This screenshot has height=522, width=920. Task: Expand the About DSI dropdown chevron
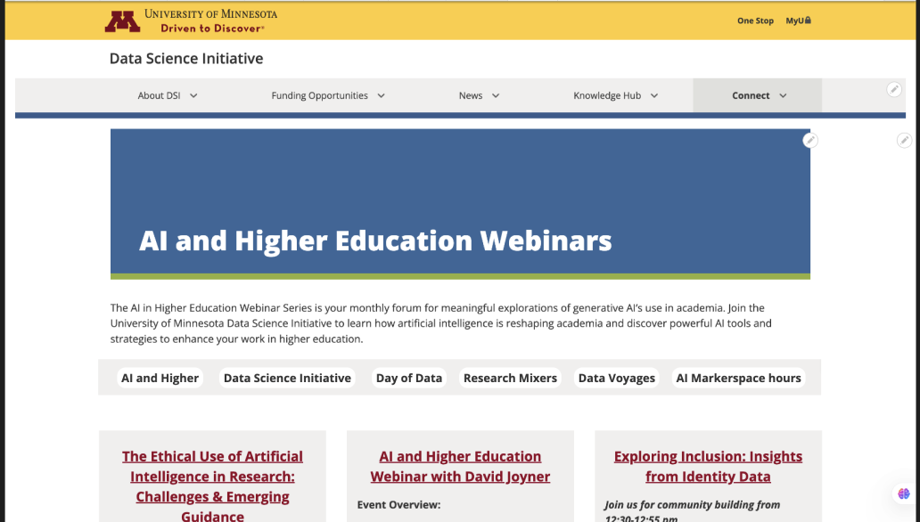tap(193, 95)
